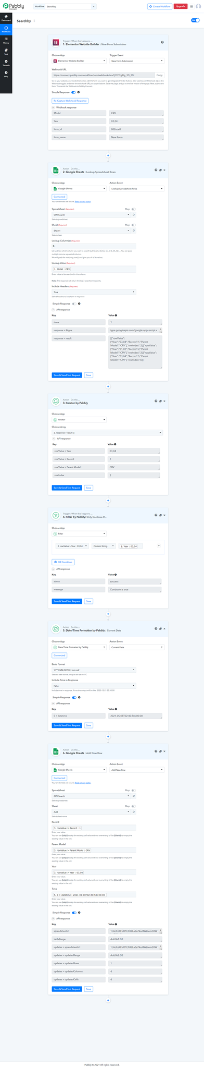Clone step 2 Google Sheets Lookup
This screenshot has height=1068, width=204.
coord(160,170)
